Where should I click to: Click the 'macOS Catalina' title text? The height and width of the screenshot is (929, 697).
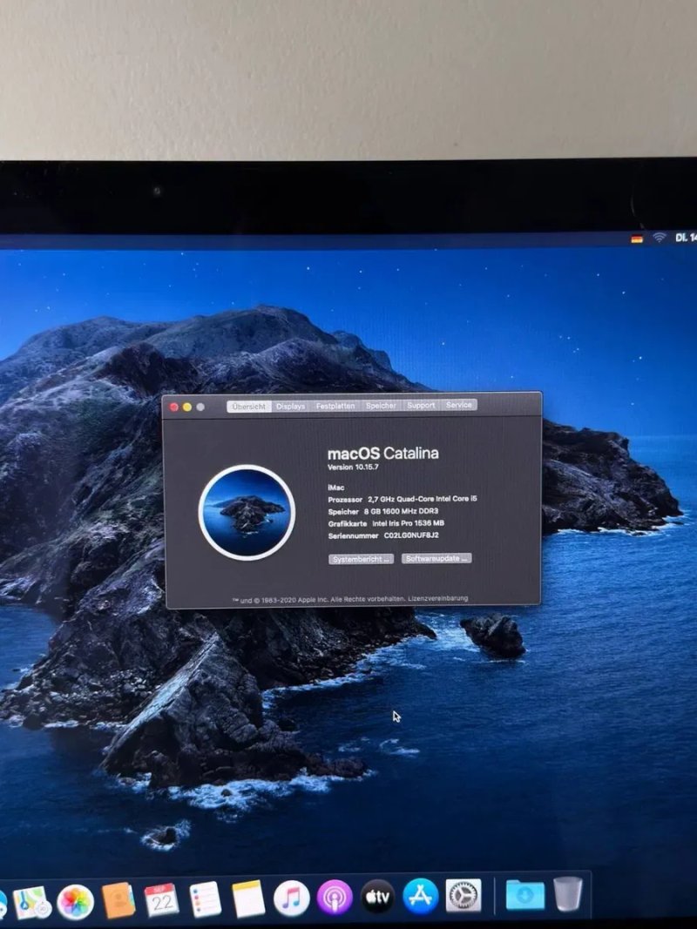pyautogui.click(x=383, y=454)
